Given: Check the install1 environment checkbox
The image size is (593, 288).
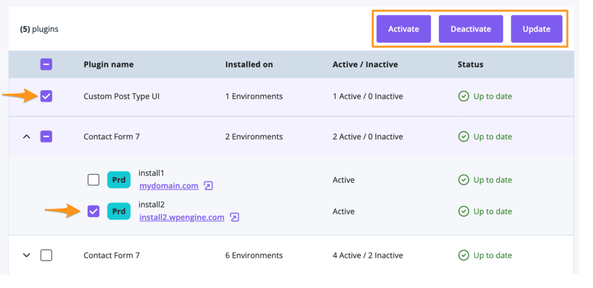Looking at the screenshot, I should (93, 180).
